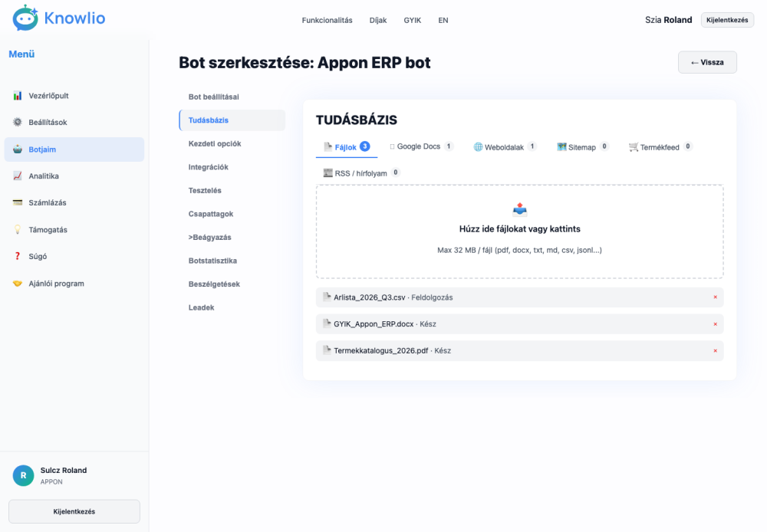Select the Weboldalak tab
The height and width of the screenshot is (532, 767).
point(505,146)
